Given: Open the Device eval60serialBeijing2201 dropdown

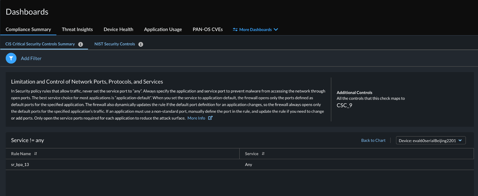Looking at the screenshot, I should click(x=431, y=140).
